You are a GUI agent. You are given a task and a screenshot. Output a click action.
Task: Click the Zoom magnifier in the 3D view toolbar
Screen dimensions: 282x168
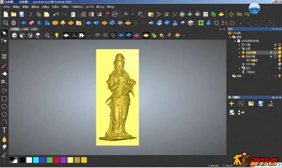click(47, 35)
